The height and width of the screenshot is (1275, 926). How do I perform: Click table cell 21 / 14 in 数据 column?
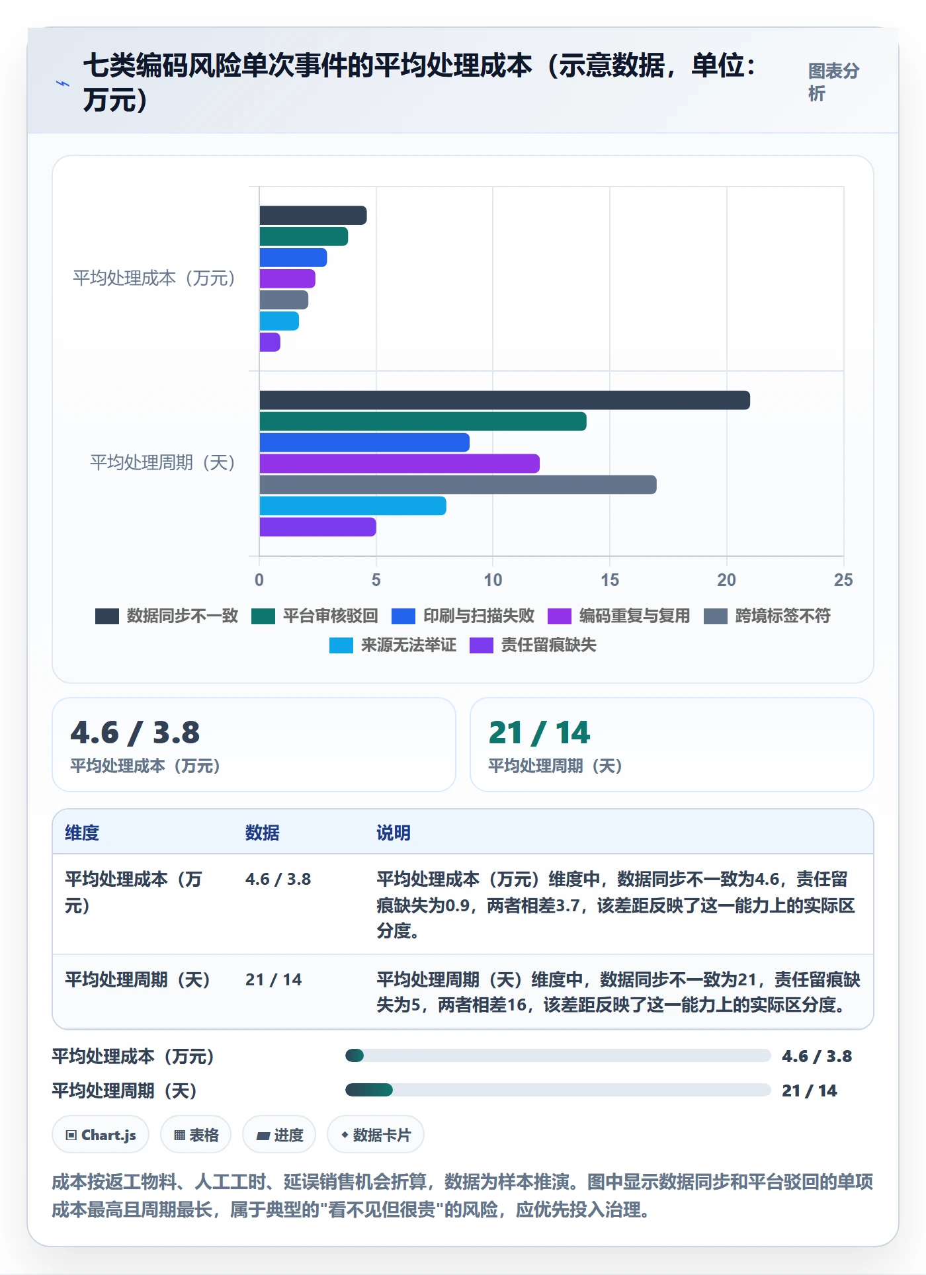(x=273, y=979)
